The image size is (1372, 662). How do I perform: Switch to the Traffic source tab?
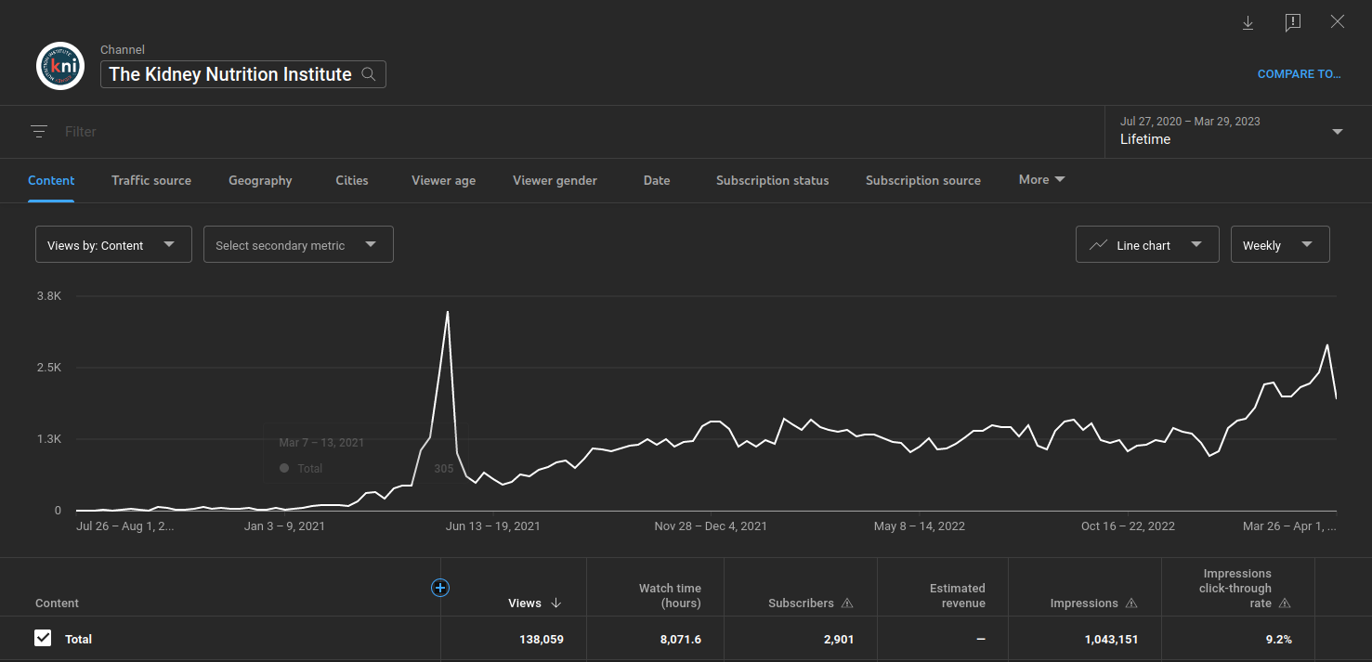coord(151,180)
